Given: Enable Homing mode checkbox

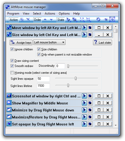Looking at the screenshot, I should 12,72.
